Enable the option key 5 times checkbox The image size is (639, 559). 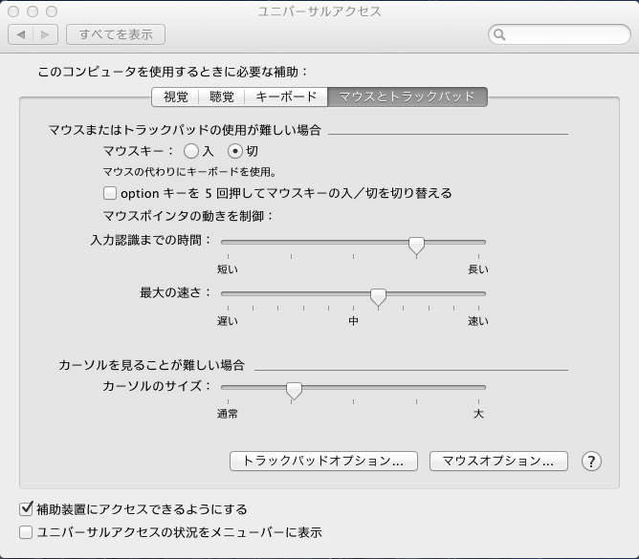pyautogui.click(x=110, y=193)
